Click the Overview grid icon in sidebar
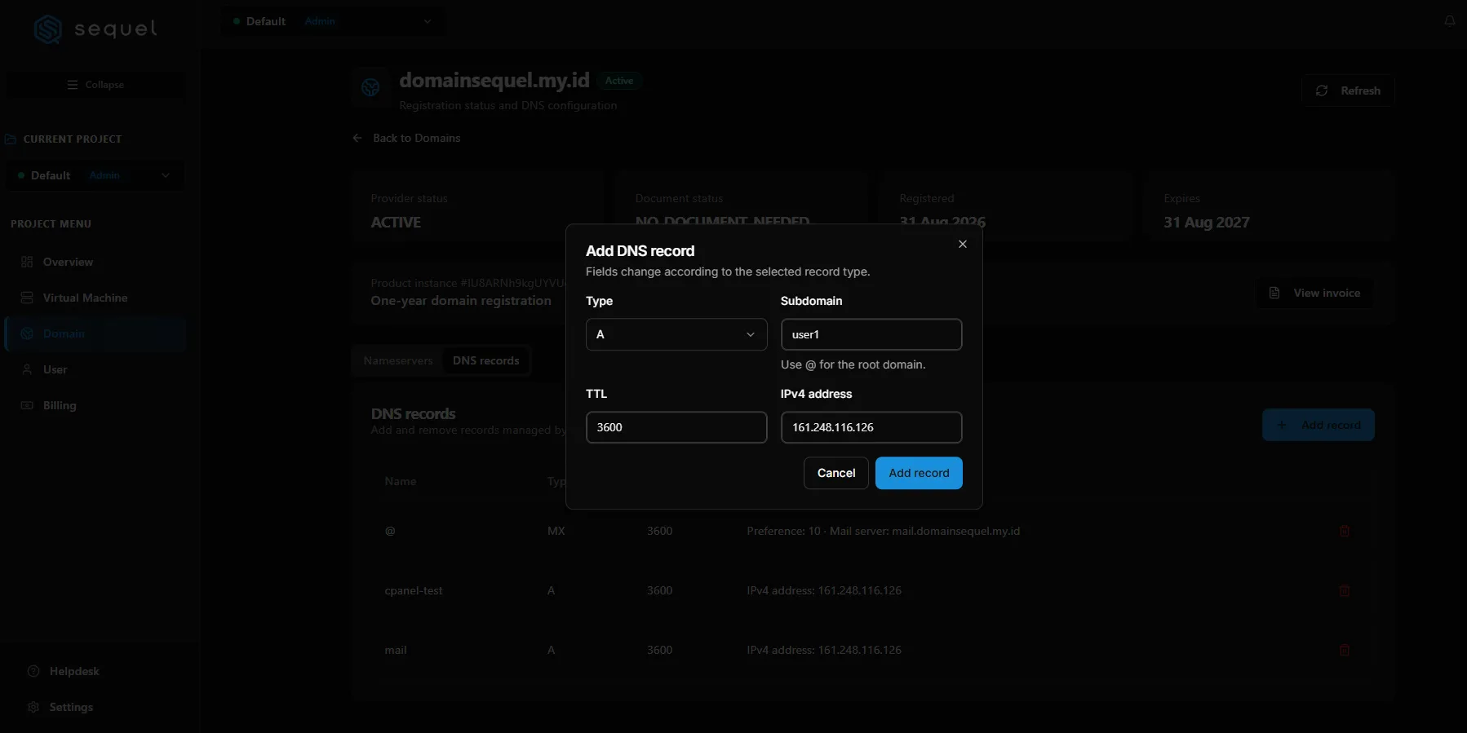 [27, 262]
